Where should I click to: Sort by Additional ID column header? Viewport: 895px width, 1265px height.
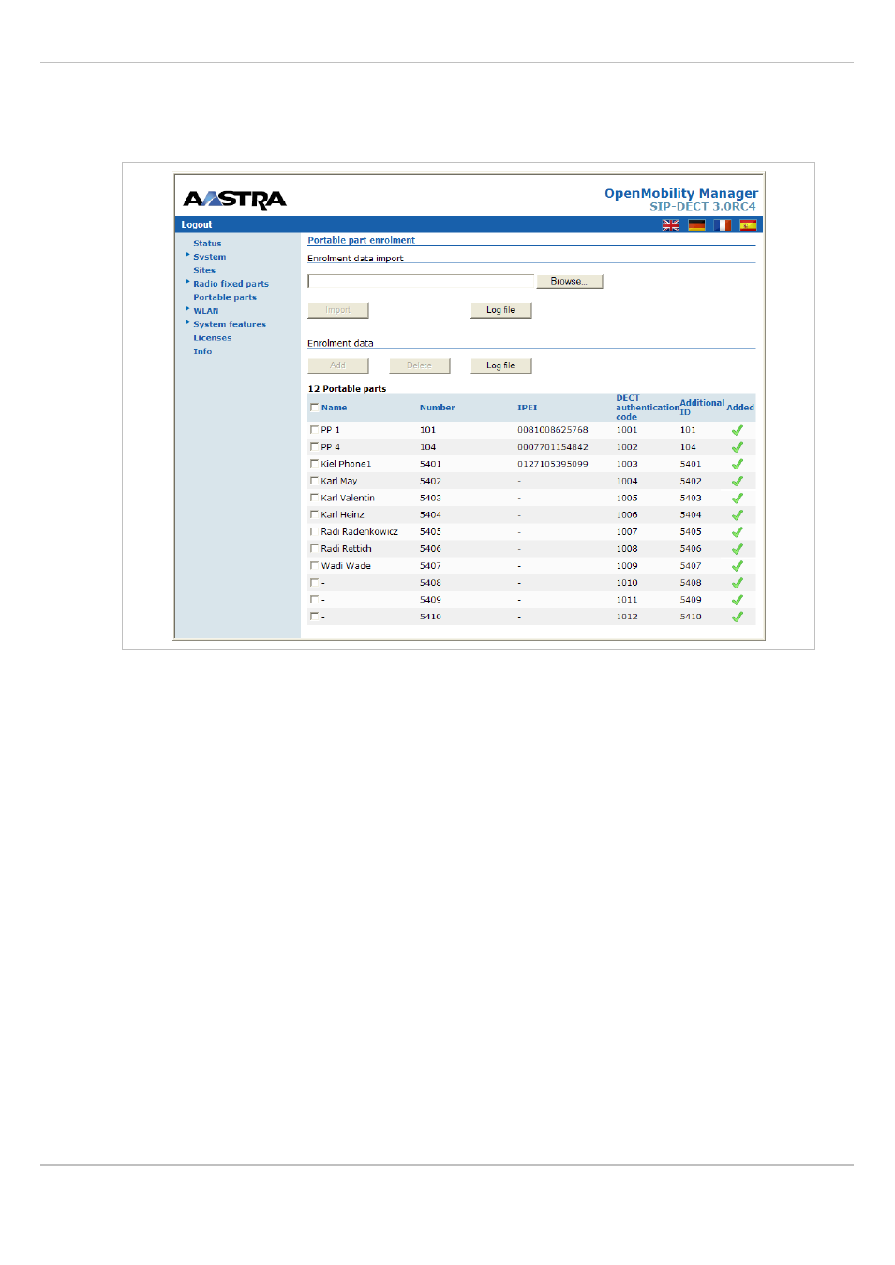[x=702, y=408]
